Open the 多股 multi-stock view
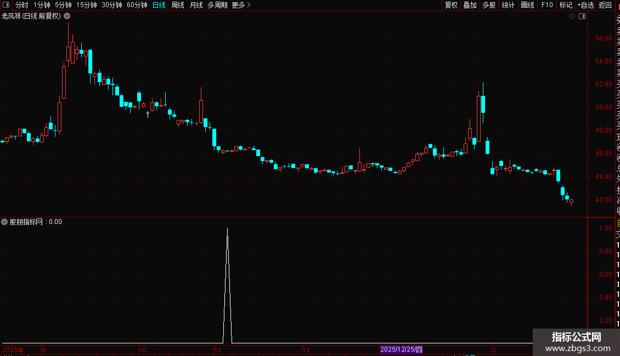Image resolution: width=620 pixels, height=356 pixels. pyautogui.click(x=489, y=5)
